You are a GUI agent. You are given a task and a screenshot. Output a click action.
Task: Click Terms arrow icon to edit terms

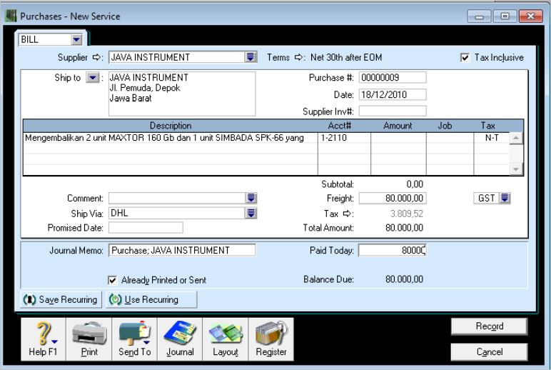298,57
